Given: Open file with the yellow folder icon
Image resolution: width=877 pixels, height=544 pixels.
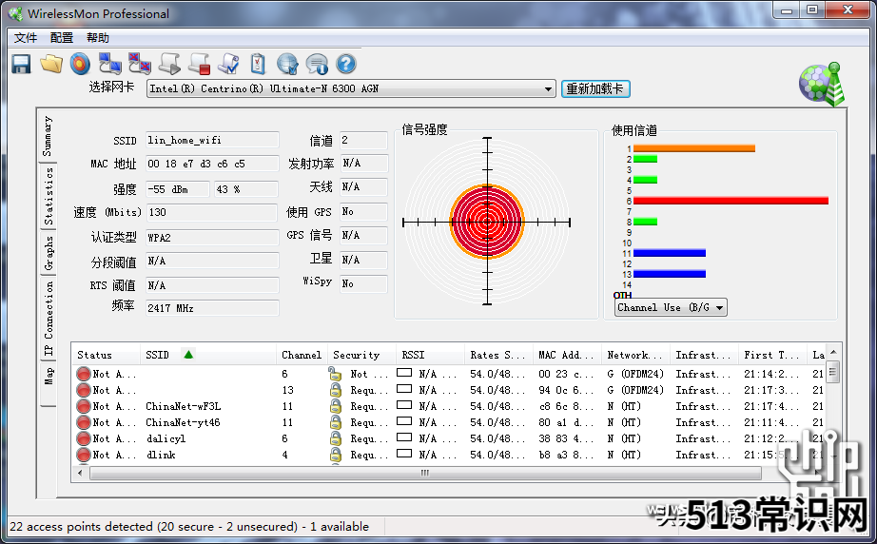Looking at the screenshot, I should pyautogui.click(x=51, y=64).
